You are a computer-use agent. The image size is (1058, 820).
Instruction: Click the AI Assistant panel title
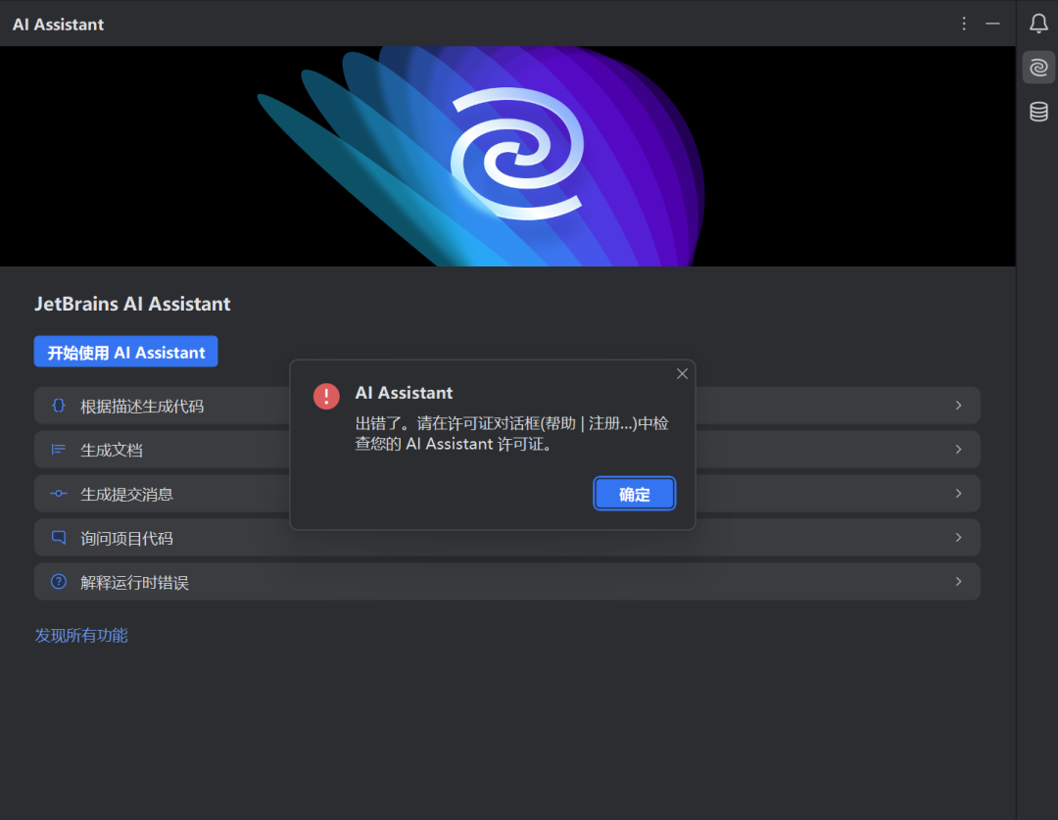coord(58,24)
